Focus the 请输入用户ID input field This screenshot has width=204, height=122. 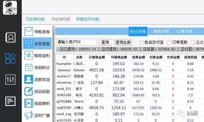tap(76, 42)
